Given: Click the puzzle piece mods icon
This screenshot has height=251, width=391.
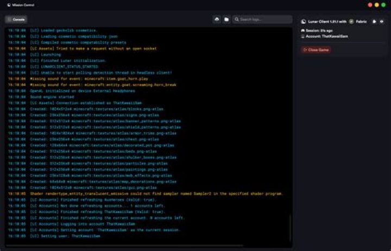Looking at the screenshot, I should point(374,22).
